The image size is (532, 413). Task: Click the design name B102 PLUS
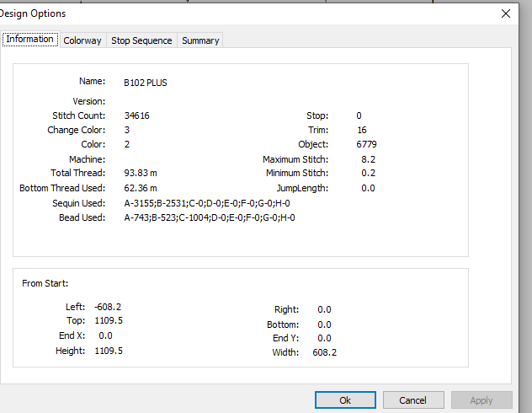point(146,83)
